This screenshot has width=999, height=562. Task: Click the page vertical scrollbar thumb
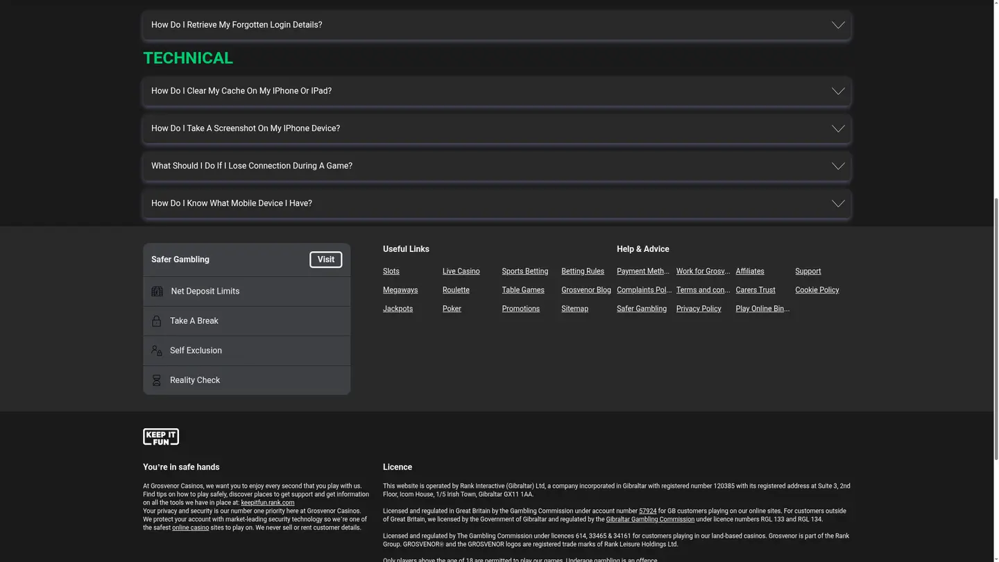tap(996, 328)
